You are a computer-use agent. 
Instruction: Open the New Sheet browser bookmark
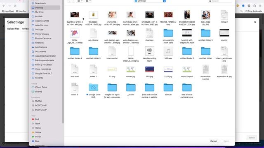8,11
